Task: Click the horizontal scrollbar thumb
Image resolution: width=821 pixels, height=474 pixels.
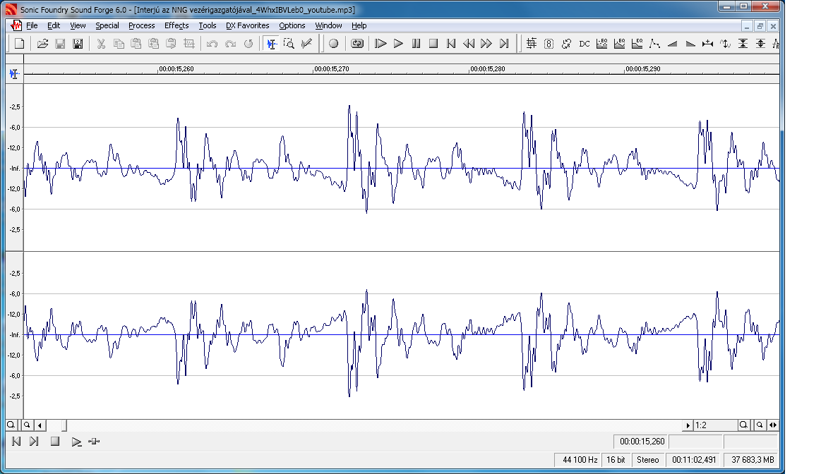Action: pyautogui.click(x=64, y=425)
